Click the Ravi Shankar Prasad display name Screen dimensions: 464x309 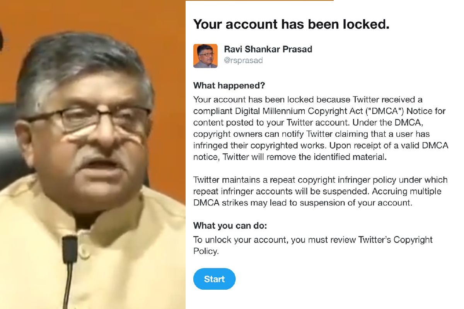pyautogui.click(x=268, y=49)
